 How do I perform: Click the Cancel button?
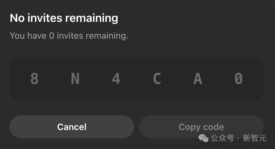(72, 127)
